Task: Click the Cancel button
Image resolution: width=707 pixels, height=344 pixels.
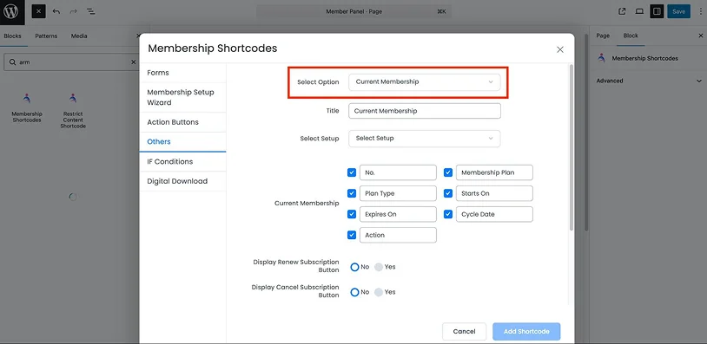Action: point(464,331)
